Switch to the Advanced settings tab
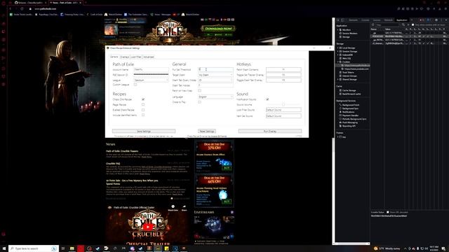This screenshot has width=449, height=252. [148, 57]
